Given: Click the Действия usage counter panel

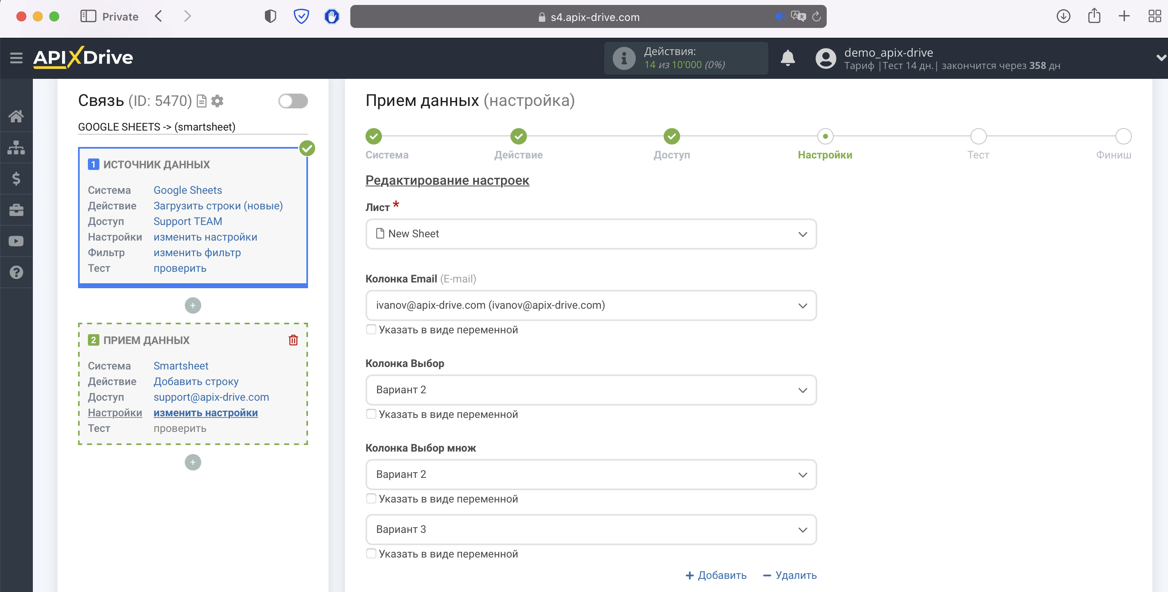Looking at the screenshot, I should (686, 58).
